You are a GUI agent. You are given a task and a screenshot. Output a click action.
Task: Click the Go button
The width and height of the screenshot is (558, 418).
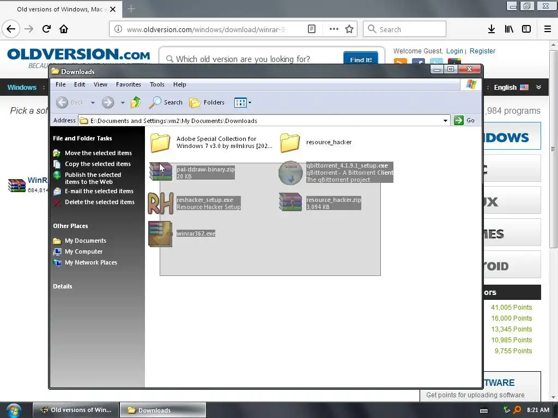(464, 120)
